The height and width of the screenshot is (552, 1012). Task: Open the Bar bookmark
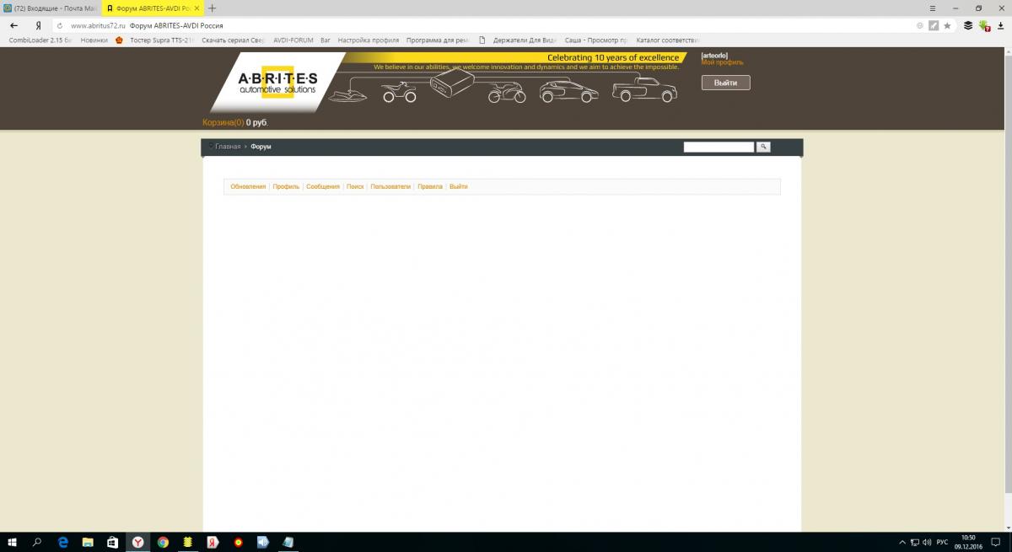[x=326, y=40]
